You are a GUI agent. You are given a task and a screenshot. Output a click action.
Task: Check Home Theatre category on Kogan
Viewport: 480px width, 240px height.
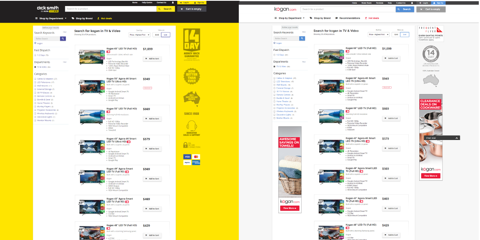tap(274, 102)
